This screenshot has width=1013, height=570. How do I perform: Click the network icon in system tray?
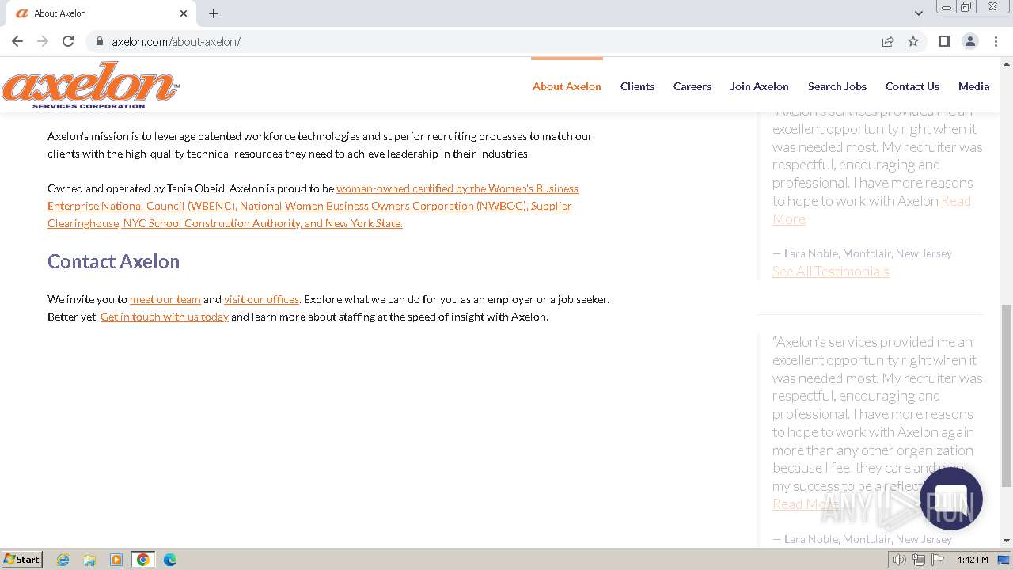(x=919, y=560)
